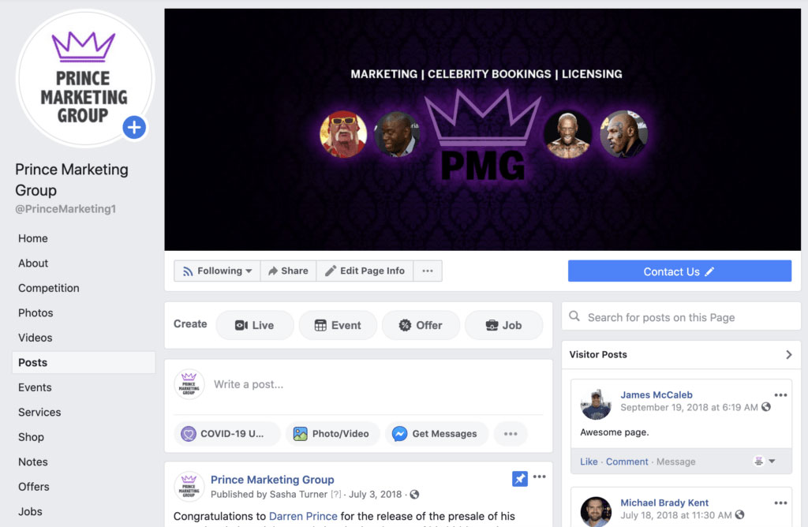Open the react-as-page dropdown arrow
Image resolution: width=808 pixels, height=527 pixels.
(x=772, y=461)
